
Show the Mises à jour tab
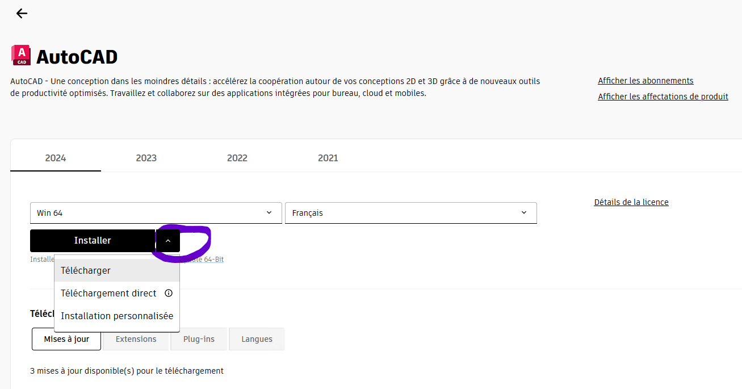(66, 339)
